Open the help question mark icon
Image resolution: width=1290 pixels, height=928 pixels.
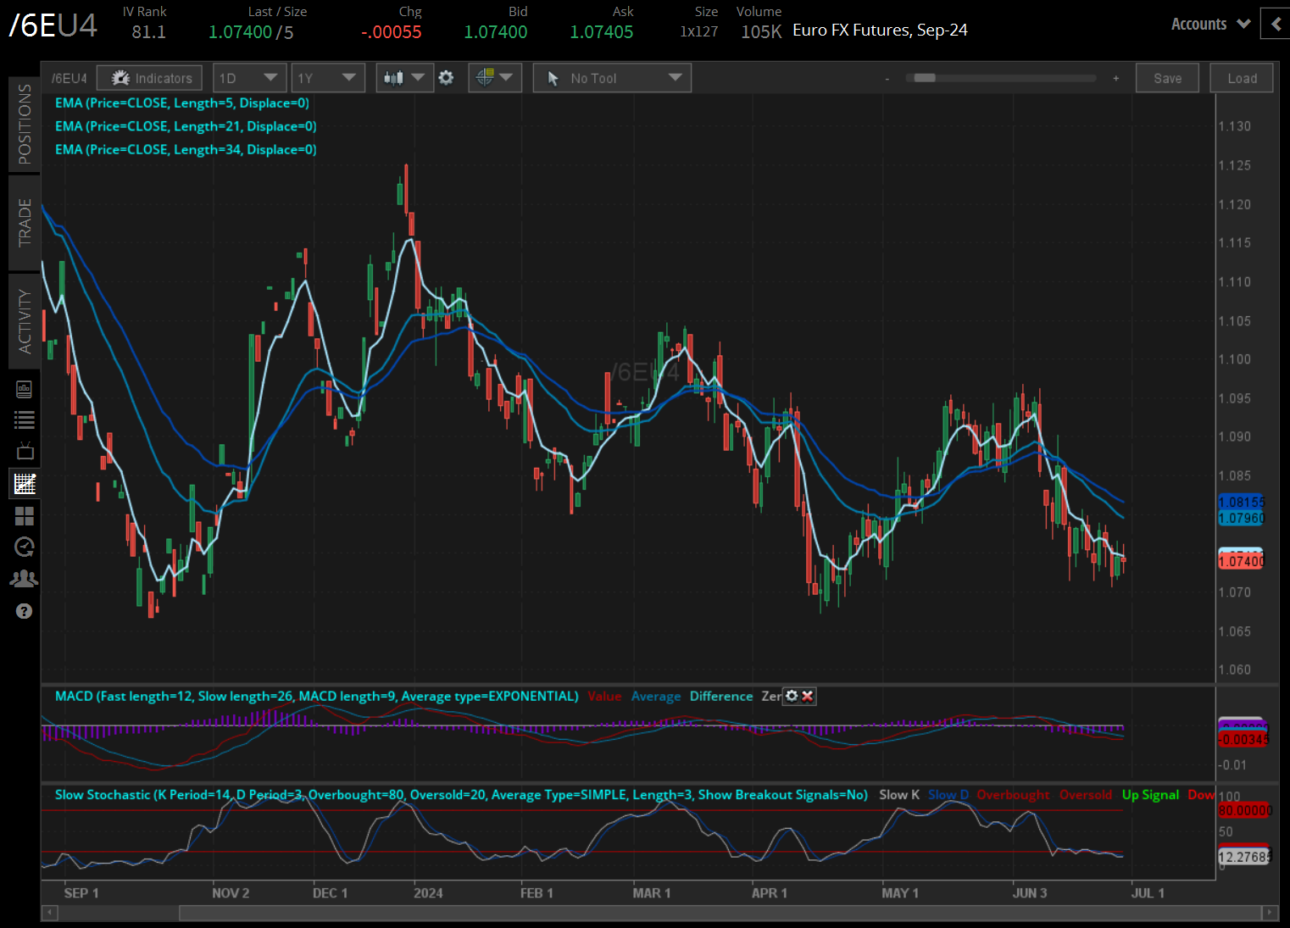click(24, 610)
